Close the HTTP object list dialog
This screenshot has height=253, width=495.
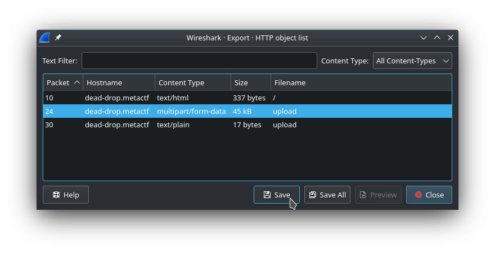tap(429, 195)
